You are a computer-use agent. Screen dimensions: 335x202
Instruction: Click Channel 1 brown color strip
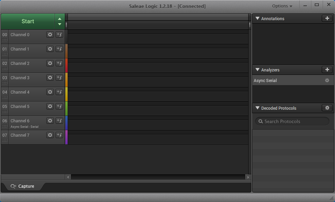coord(67,51)
